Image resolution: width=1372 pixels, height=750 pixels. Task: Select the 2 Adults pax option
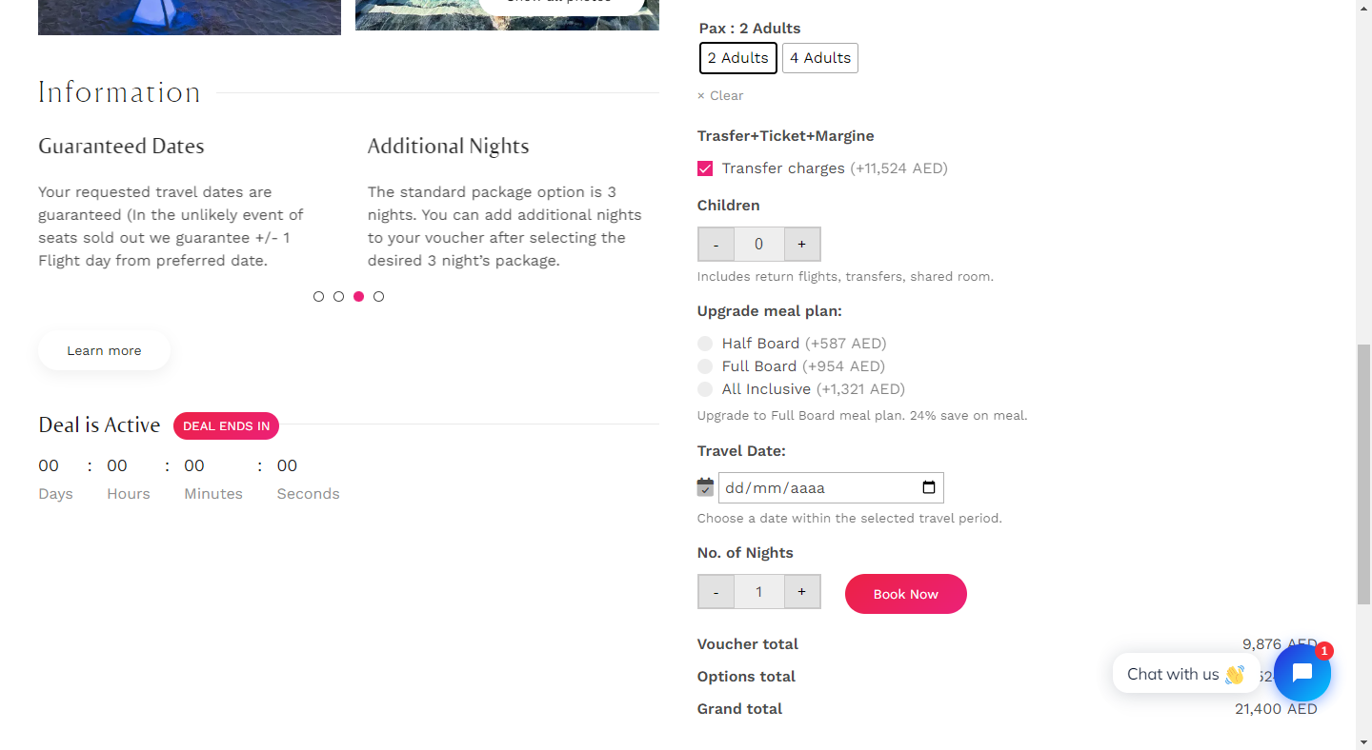pyautogui.click(x=738, y=58)
